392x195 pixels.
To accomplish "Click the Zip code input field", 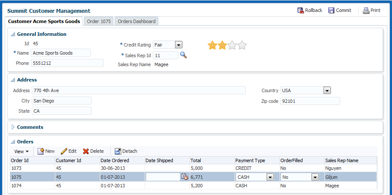I will click(310, 101).
